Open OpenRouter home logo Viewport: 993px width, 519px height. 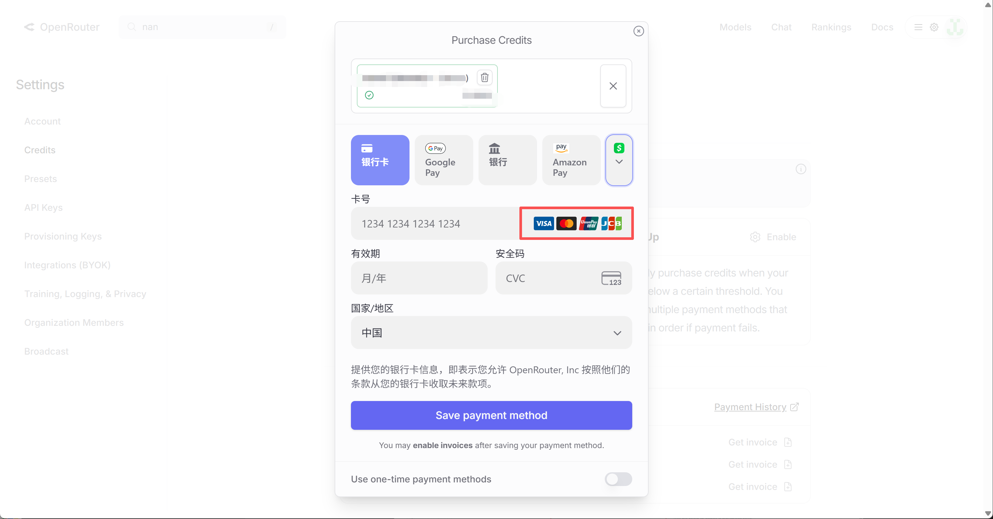click(61, 27)
